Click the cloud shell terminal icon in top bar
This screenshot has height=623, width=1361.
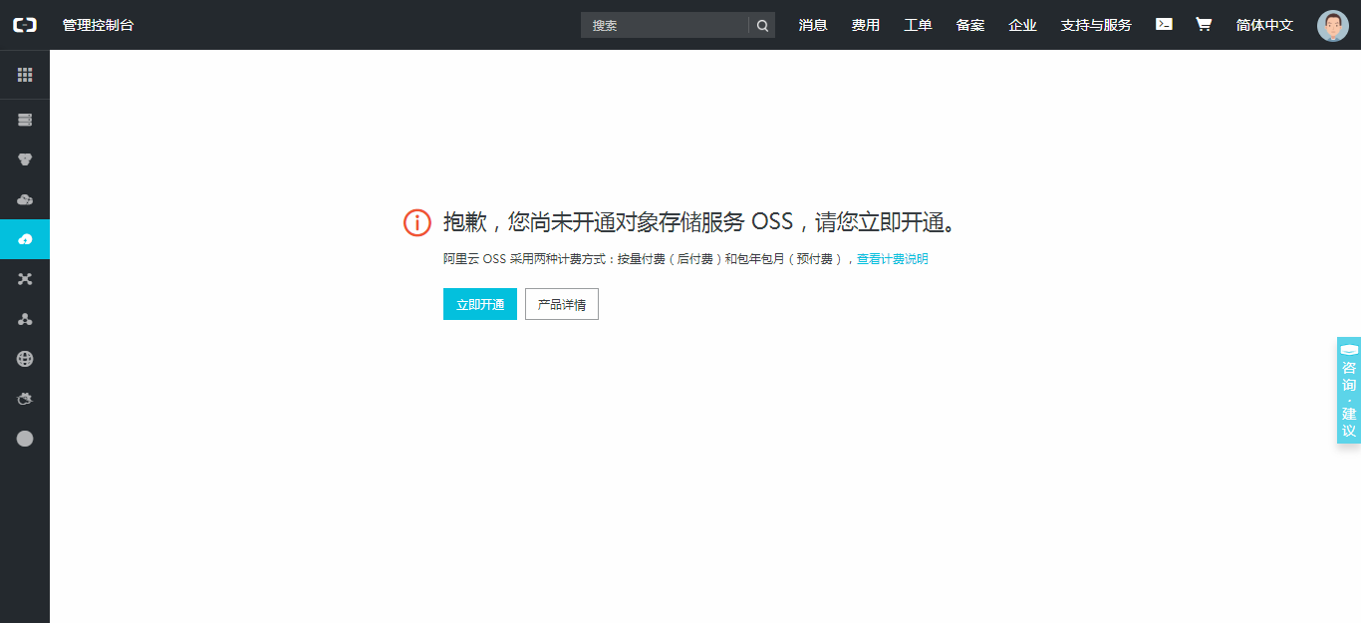[1163, 24]
